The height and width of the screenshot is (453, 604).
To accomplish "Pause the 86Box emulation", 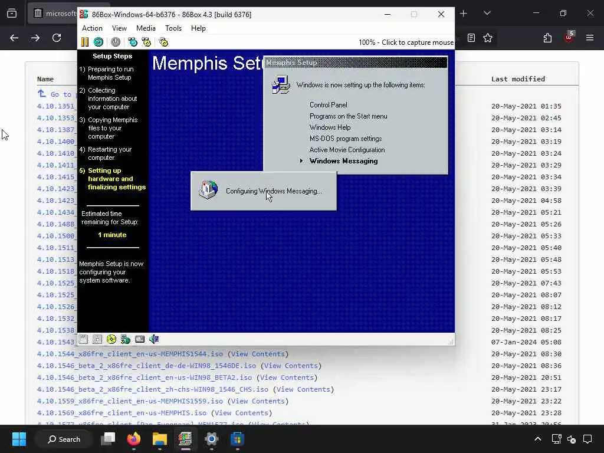I will click(85, 42).
